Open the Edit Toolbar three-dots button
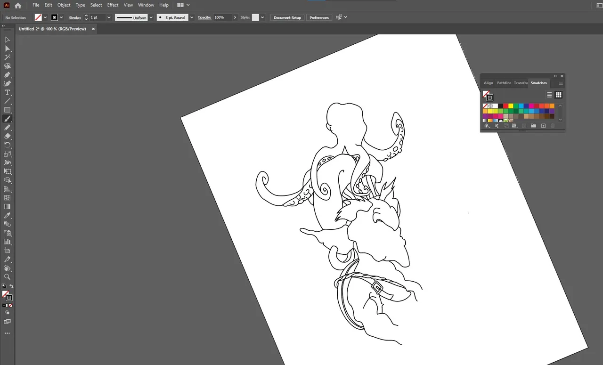 pos(7,333)
